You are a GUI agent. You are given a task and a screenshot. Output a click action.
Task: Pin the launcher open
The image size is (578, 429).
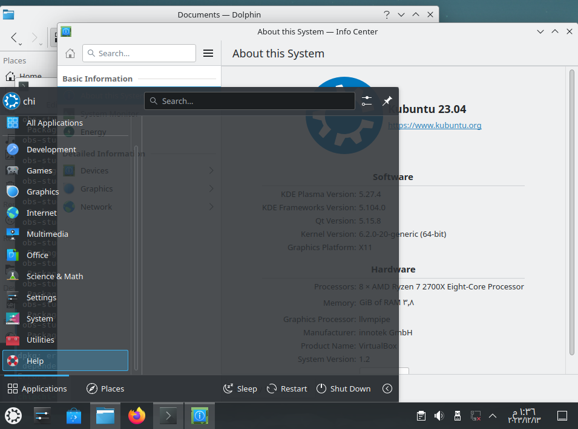[x=387, y=101]
